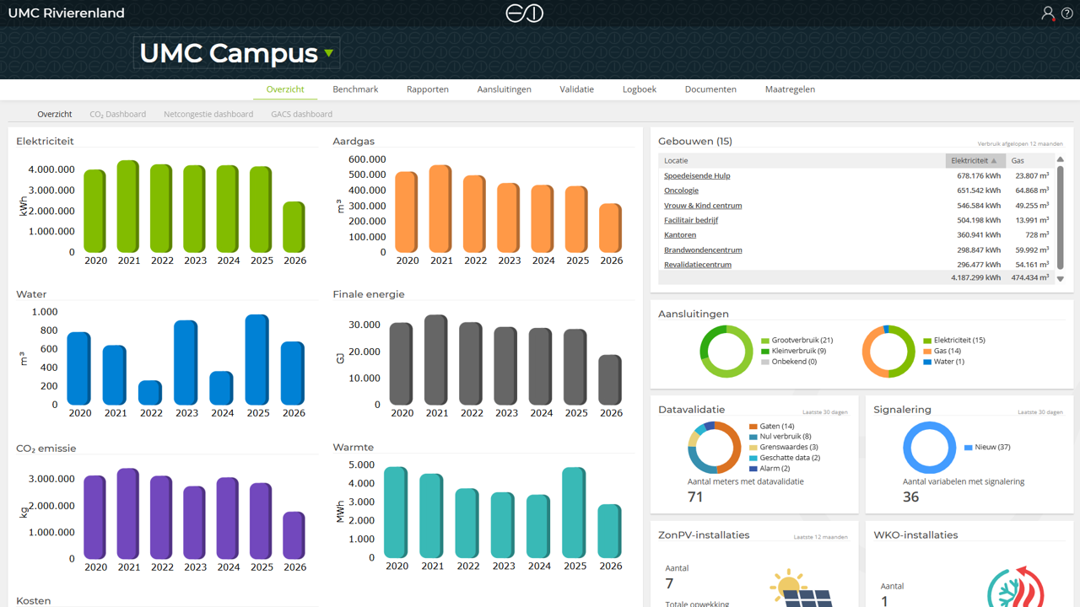Image resolution: width=1080 pixels, height=607 pixels.
Task: Click the scroll down arrow in buildings list
Action: tap(1061, 279)
